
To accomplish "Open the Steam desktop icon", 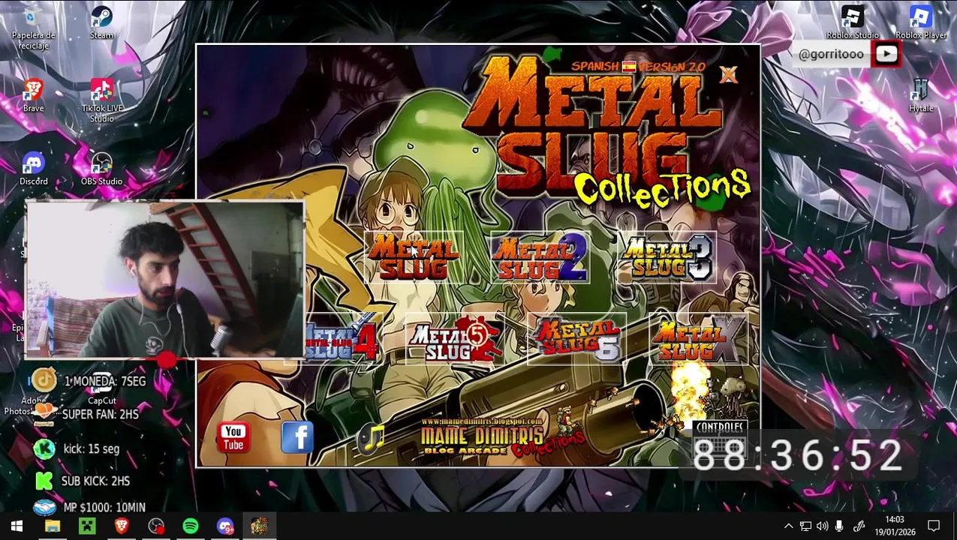I will coord(101,22).
